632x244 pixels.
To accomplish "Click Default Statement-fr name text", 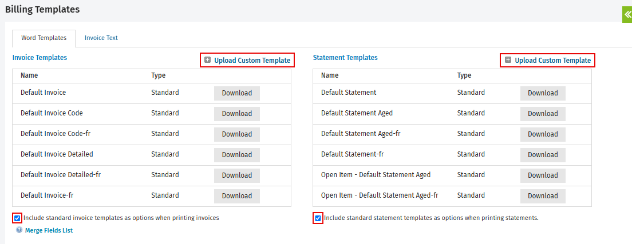I will pos(353,154).
